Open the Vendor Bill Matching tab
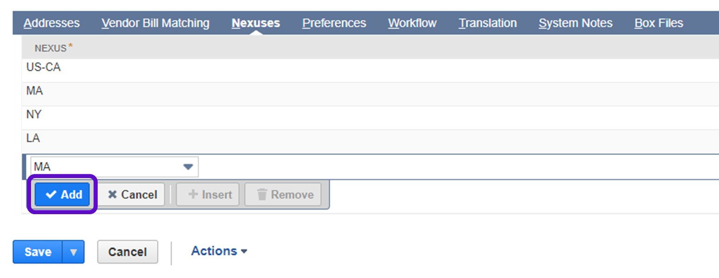The image size is (719, 278). point(155,23)
